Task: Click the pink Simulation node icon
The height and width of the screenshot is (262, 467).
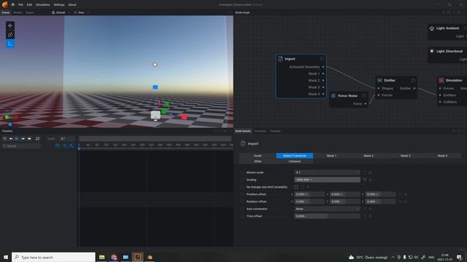Action: pyautogui.click(x=441, y=80)
